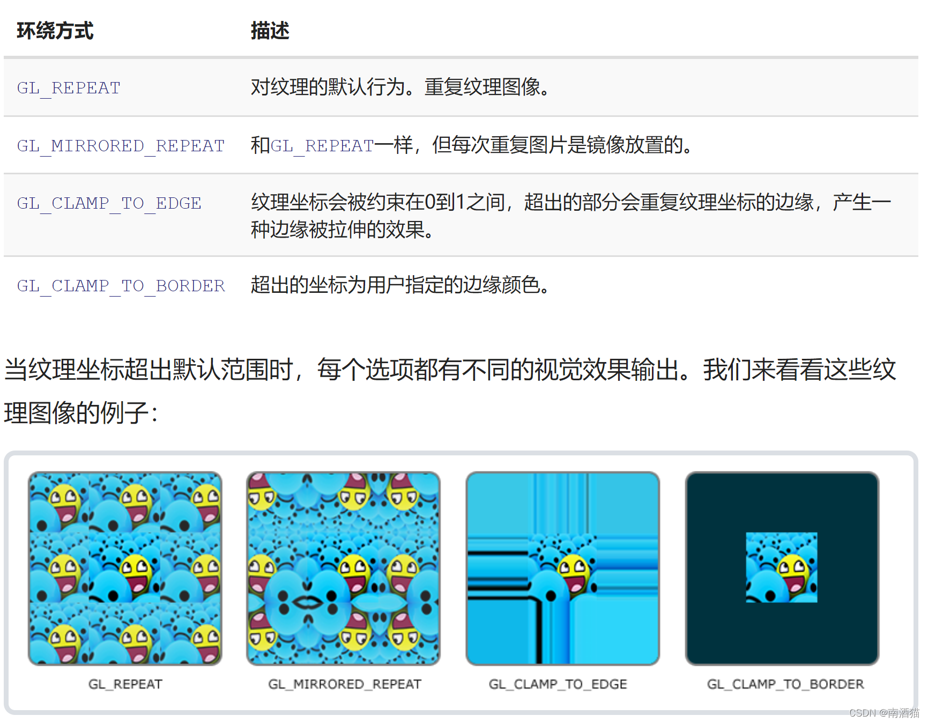Click the GL_CLAMP_TO_EDGE caption label
Viewport: 928px width, 723px height.
[x=558, y=684]
